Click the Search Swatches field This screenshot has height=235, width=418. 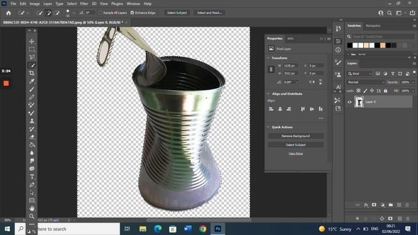(x=383, y=37)
